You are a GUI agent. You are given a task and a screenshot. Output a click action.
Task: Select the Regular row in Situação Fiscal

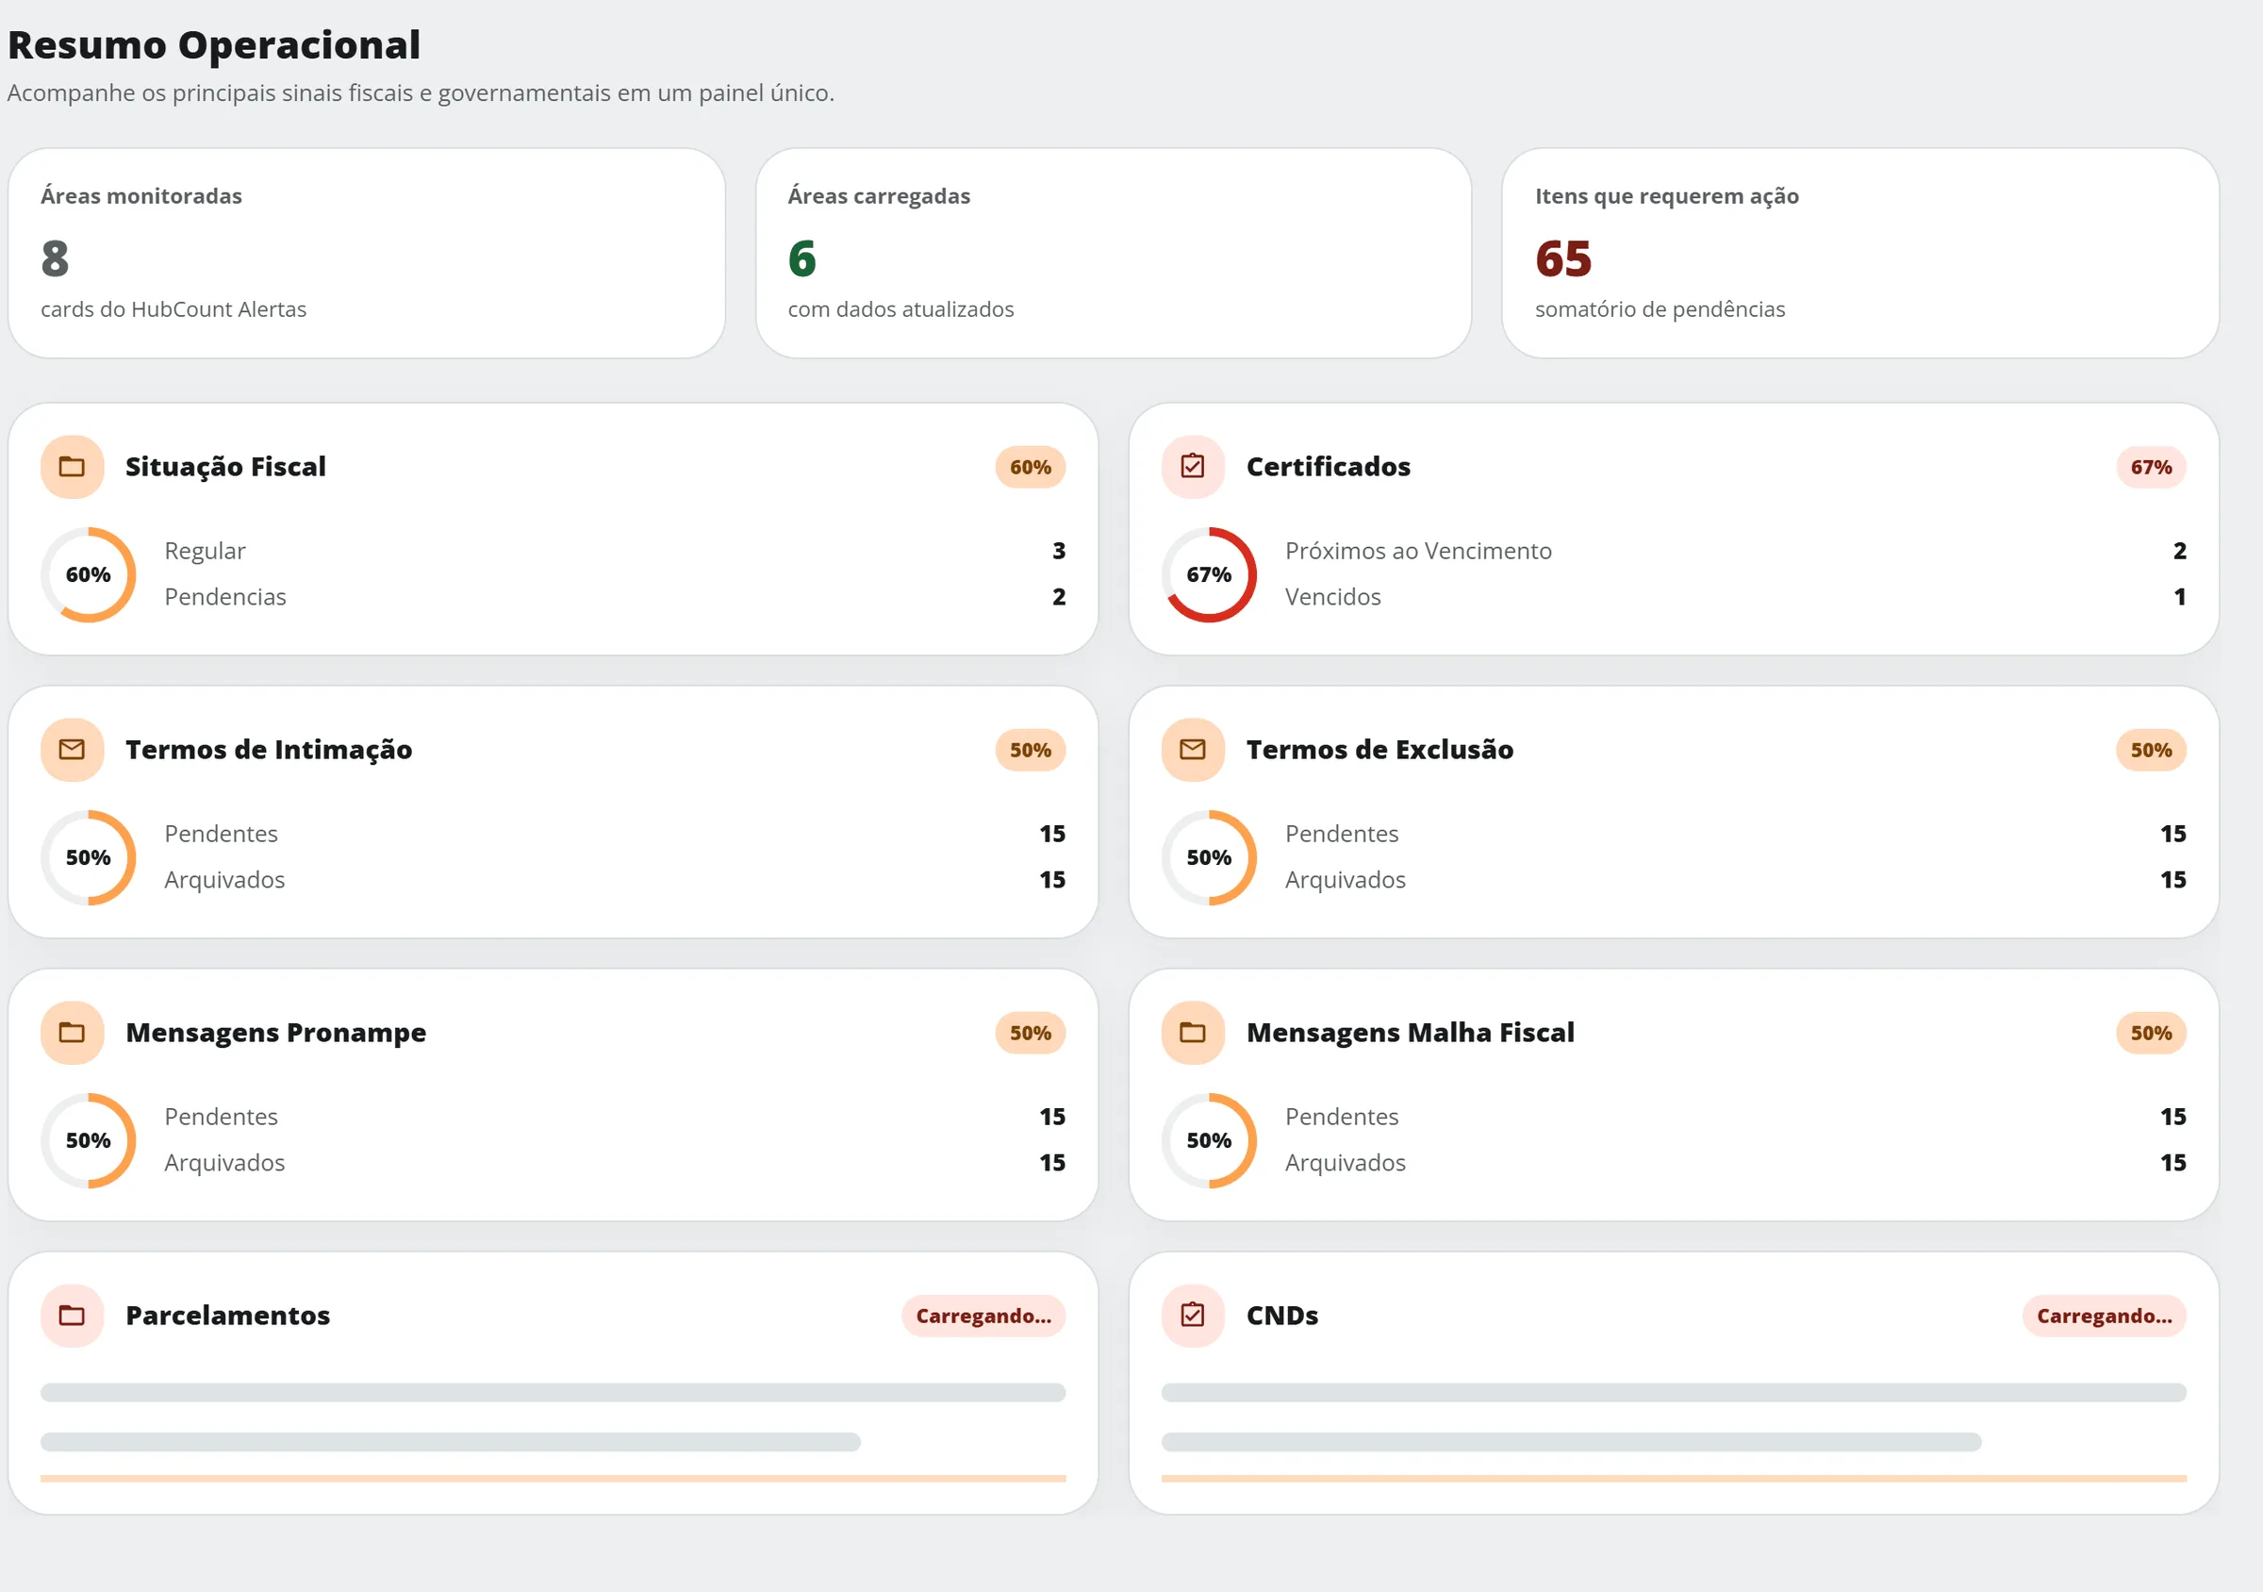pos(615,551)
